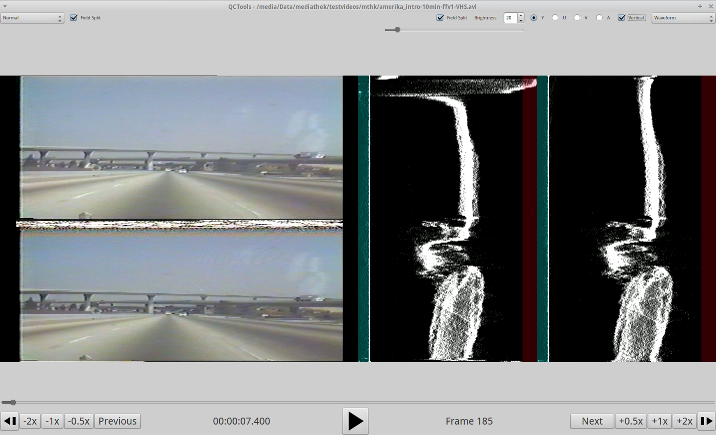Play in reverse at -2x speed
Image resolution: width=716 pixels, height=435 pixels.
(x=30, y=421)
